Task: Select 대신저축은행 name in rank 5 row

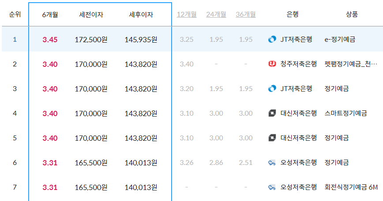Action: 298,138
